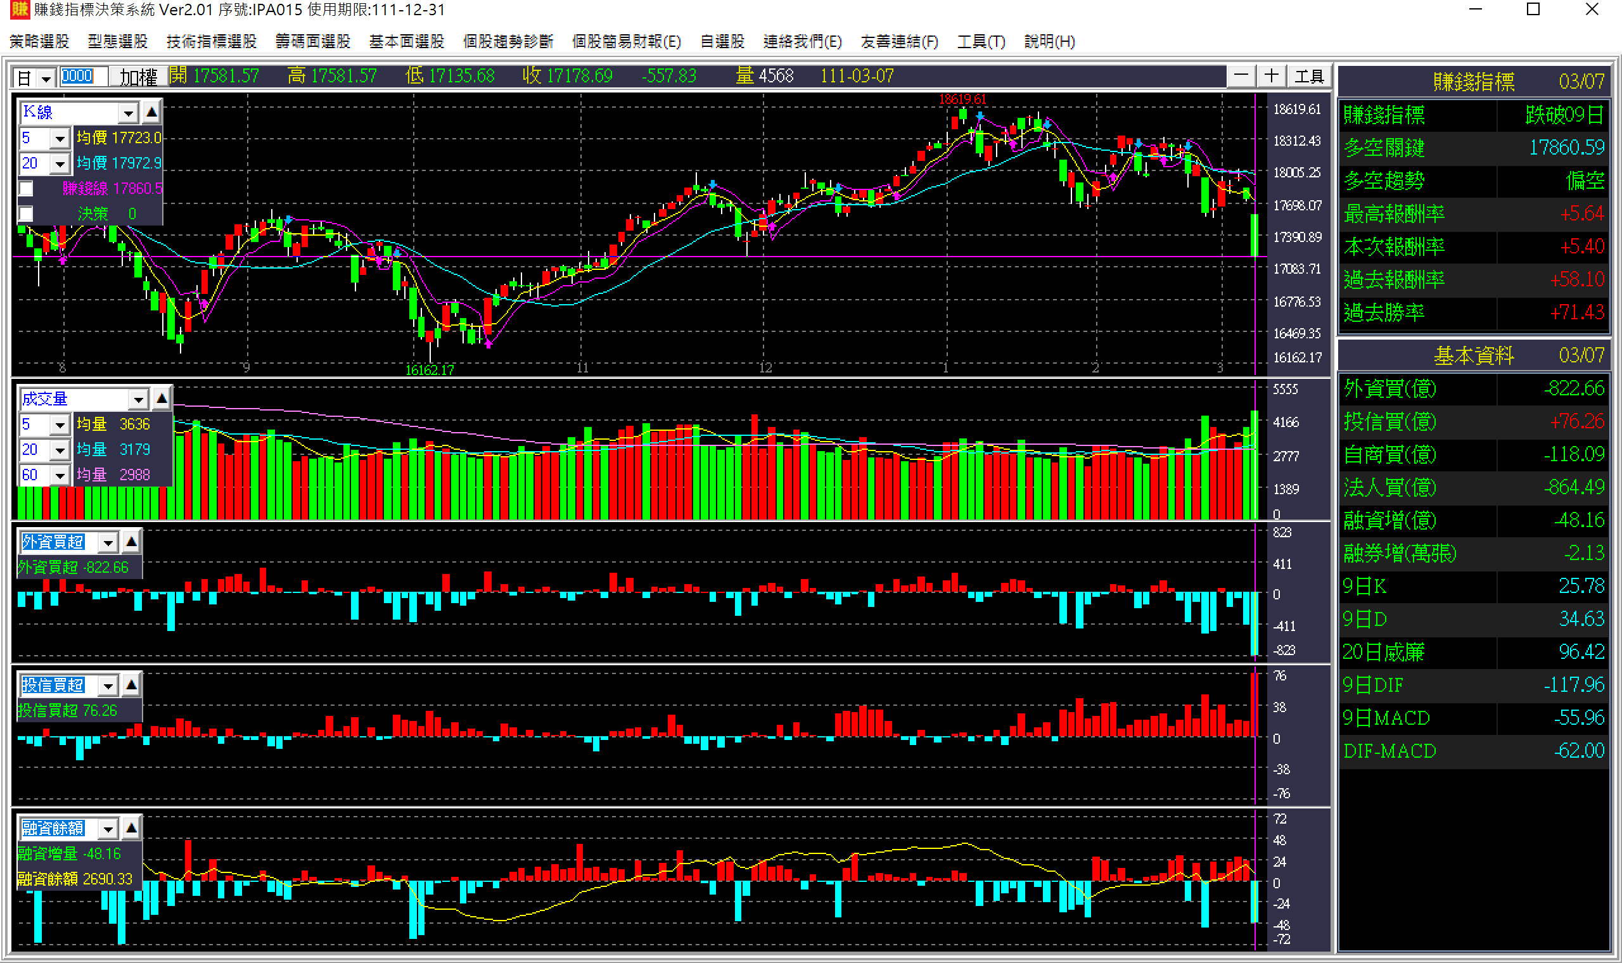Open the K線 chart type dropdown
This screenshot has width=1622, height=963.
(128, 113)
